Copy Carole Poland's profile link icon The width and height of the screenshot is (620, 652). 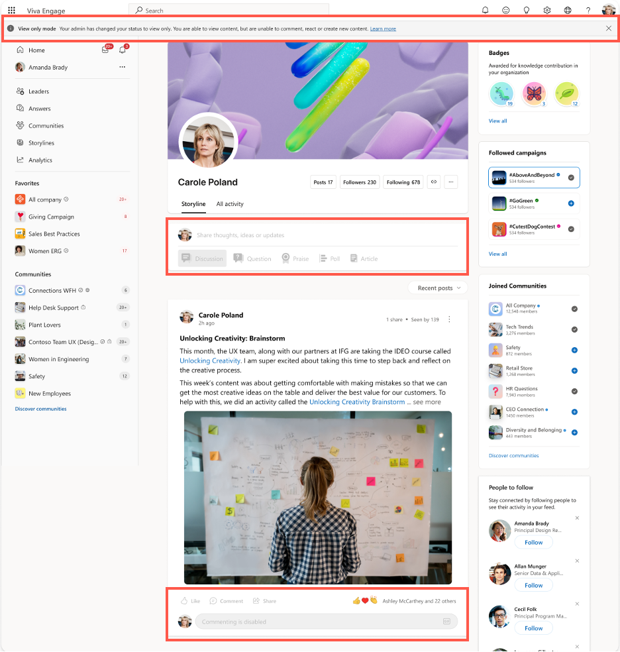434,182
